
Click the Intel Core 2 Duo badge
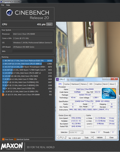tap(109, 93)
